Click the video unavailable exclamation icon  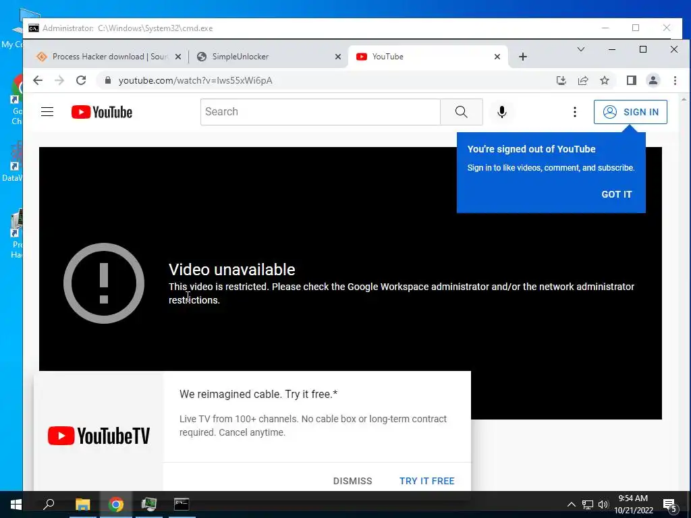point(104,283)
